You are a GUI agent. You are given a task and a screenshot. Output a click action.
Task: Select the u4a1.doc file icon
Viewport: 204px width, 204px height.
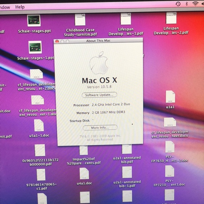pyautogui.click(x=84, y=173)
